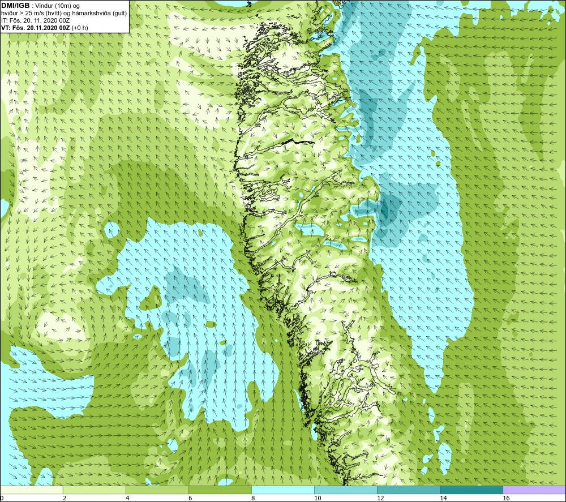Click the "DMI/IGB" title text

pyautogui.click(x=15, y=6)
